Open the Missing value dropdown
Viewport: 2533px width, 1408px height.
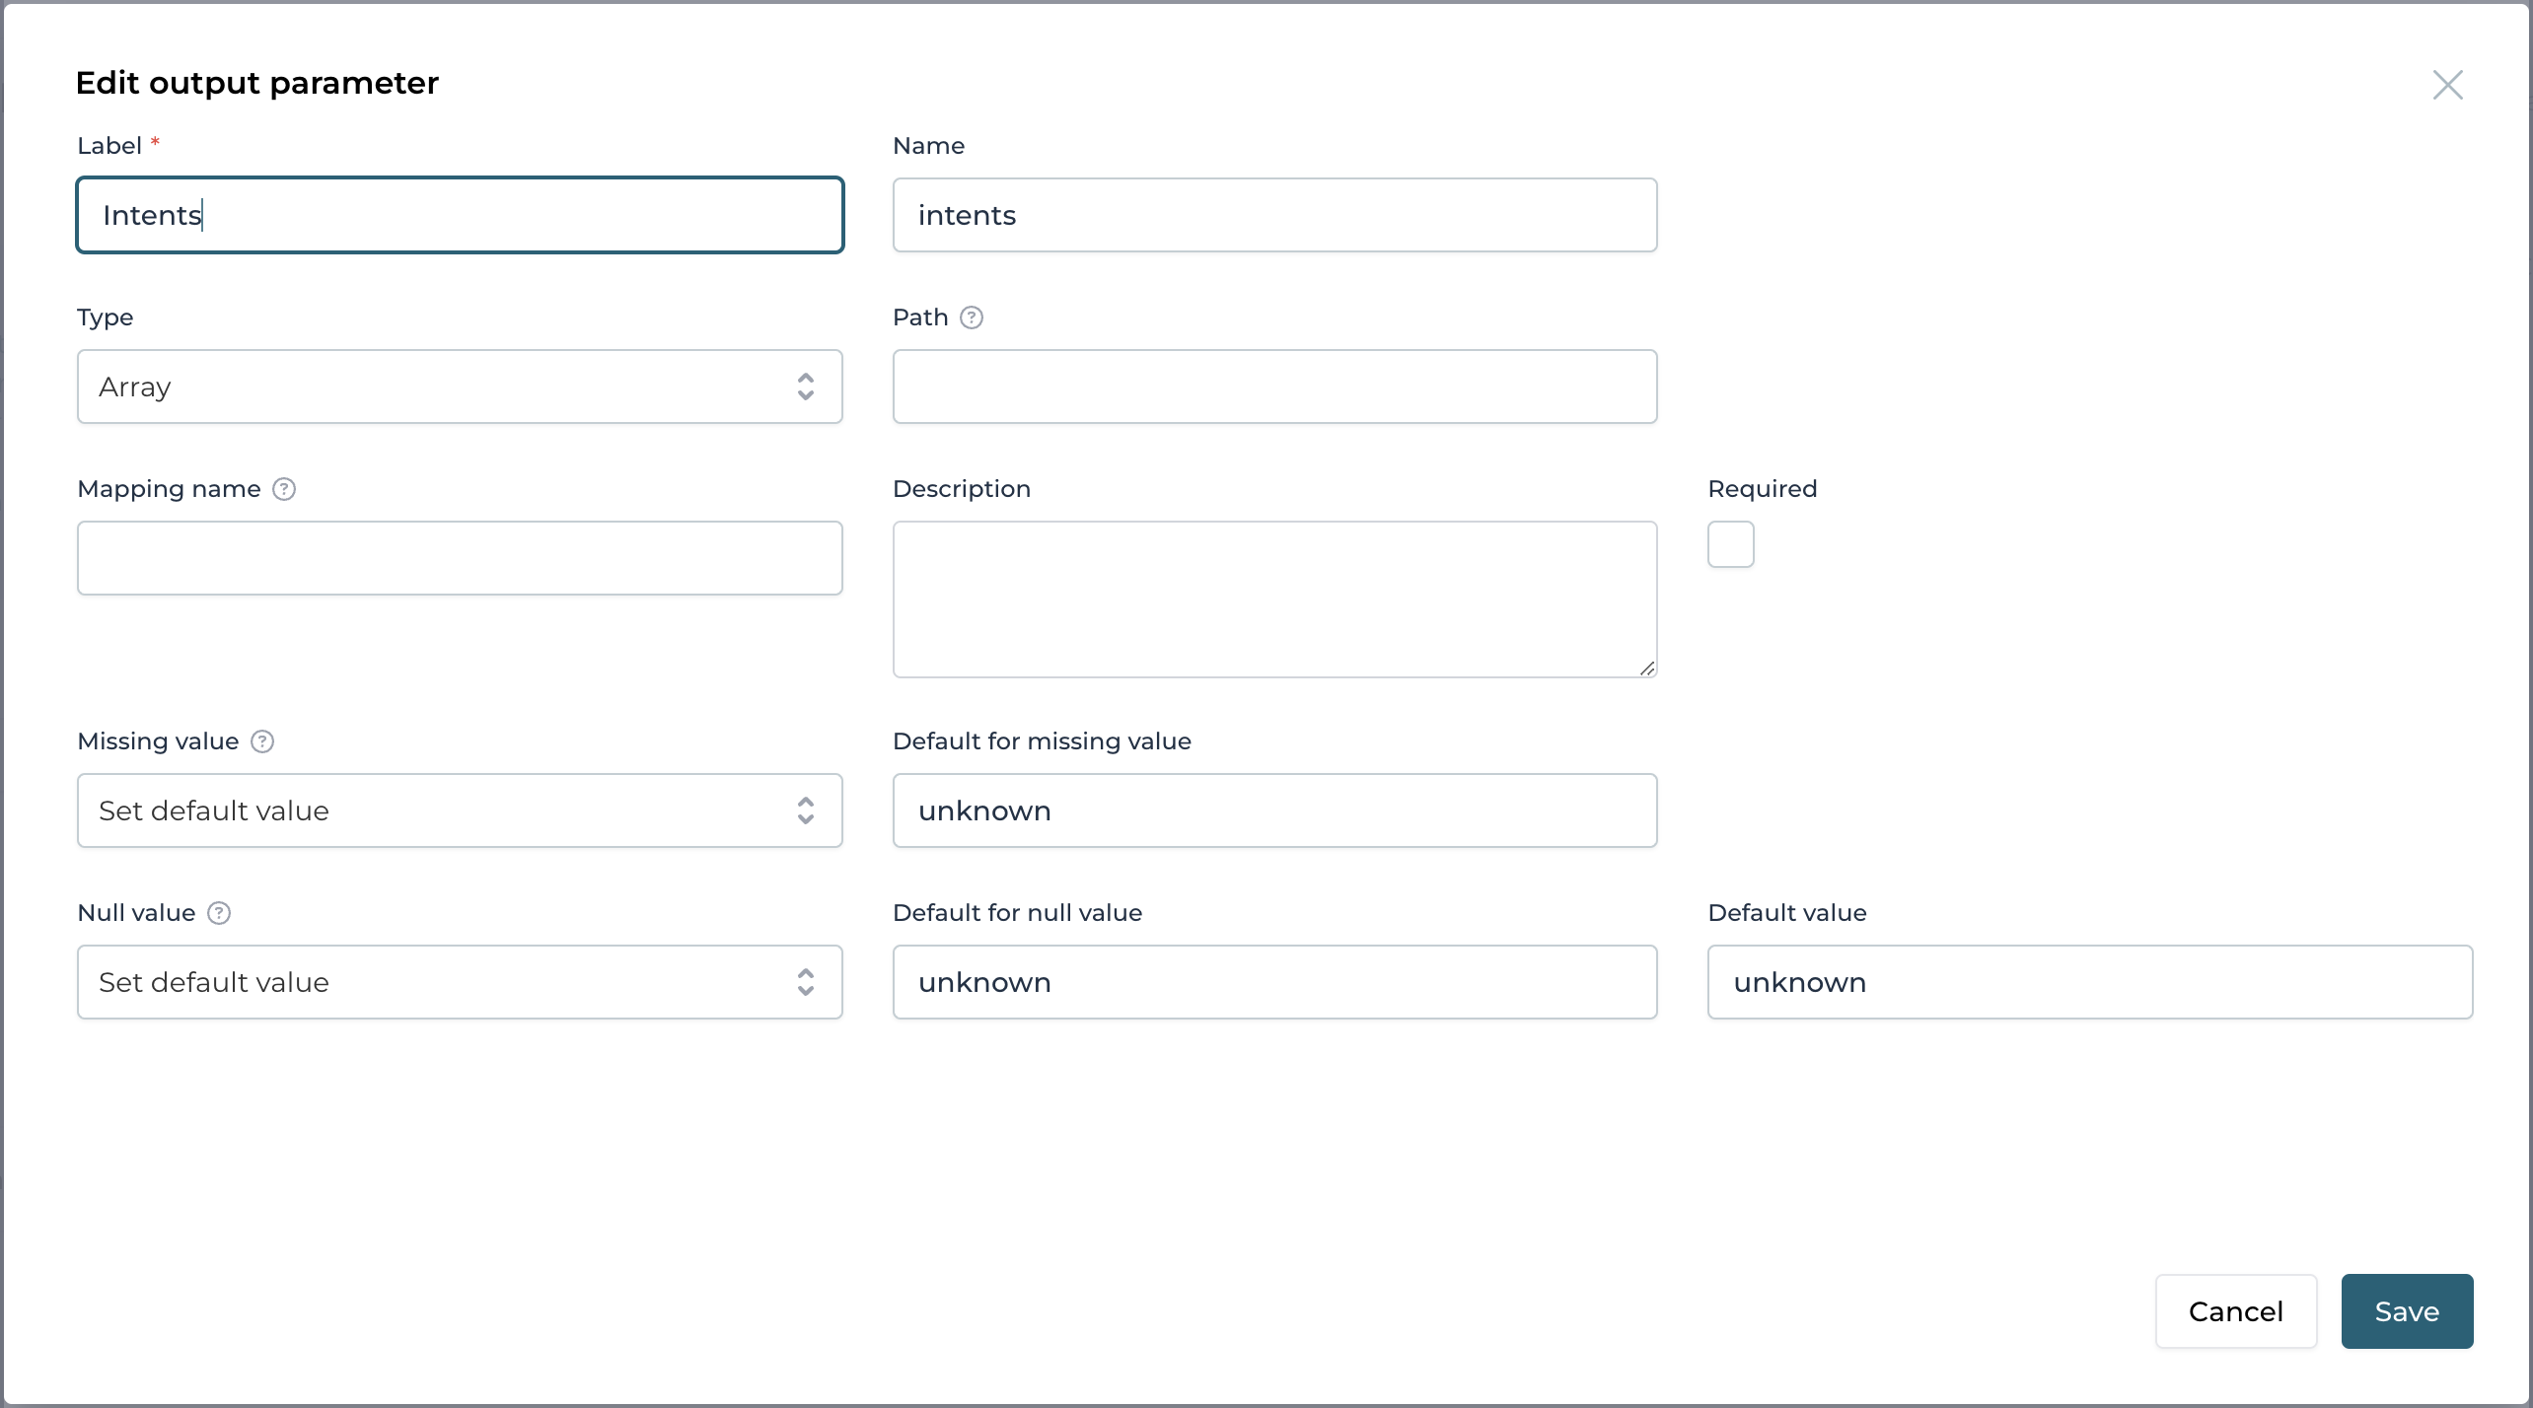[x=434, y=810]
